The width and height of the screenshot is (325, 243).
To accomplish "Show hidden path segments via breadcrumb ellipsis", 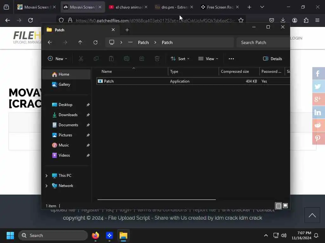I will tap(130, 42).
